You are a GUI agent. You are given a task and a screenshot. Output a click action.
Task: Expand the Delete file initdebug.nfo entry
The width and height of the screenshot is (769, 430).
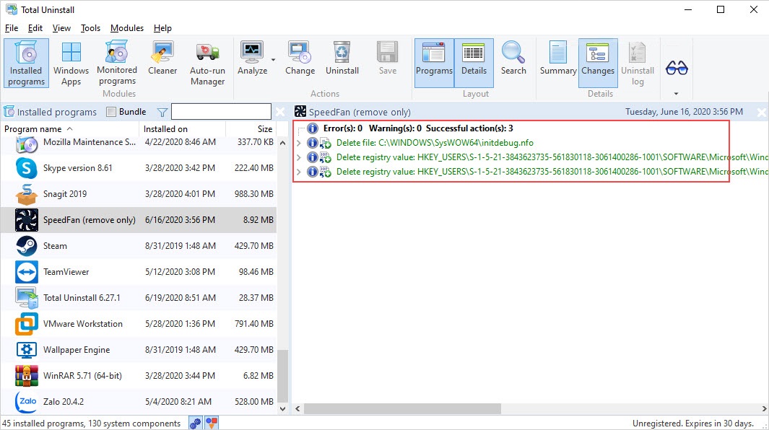(x=299, y=143)
